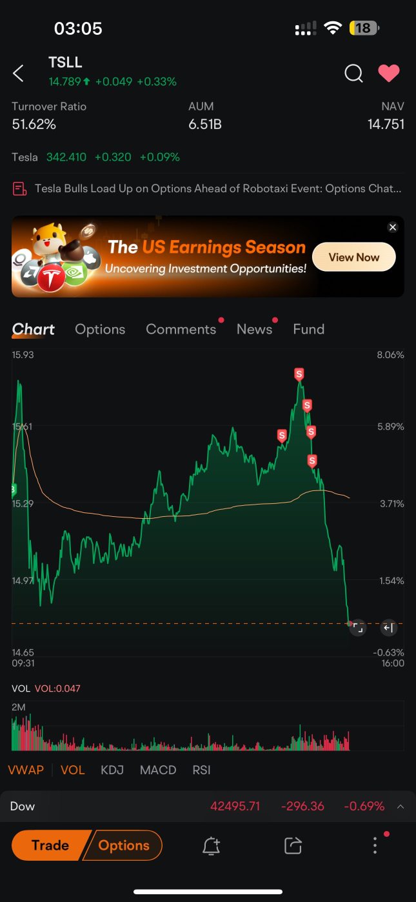The width and height of the screenshot is (416, 902).
Task: Tap the share icon in bottom bar
Action: [293, 846]
